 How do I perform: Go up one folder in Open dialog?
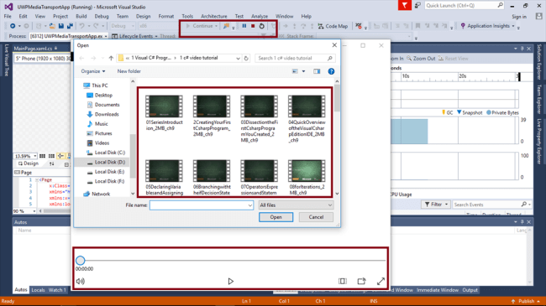[111, 58]
